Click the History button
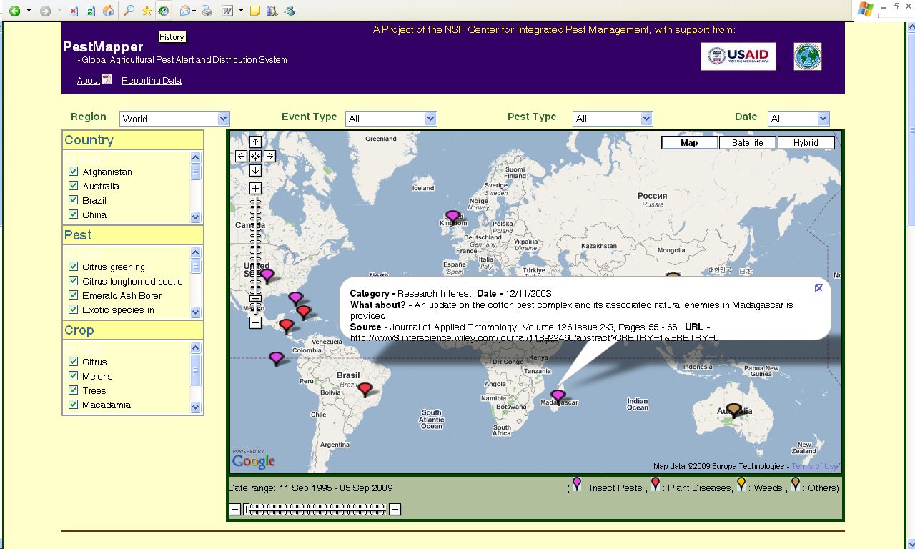 coord(172,36)
